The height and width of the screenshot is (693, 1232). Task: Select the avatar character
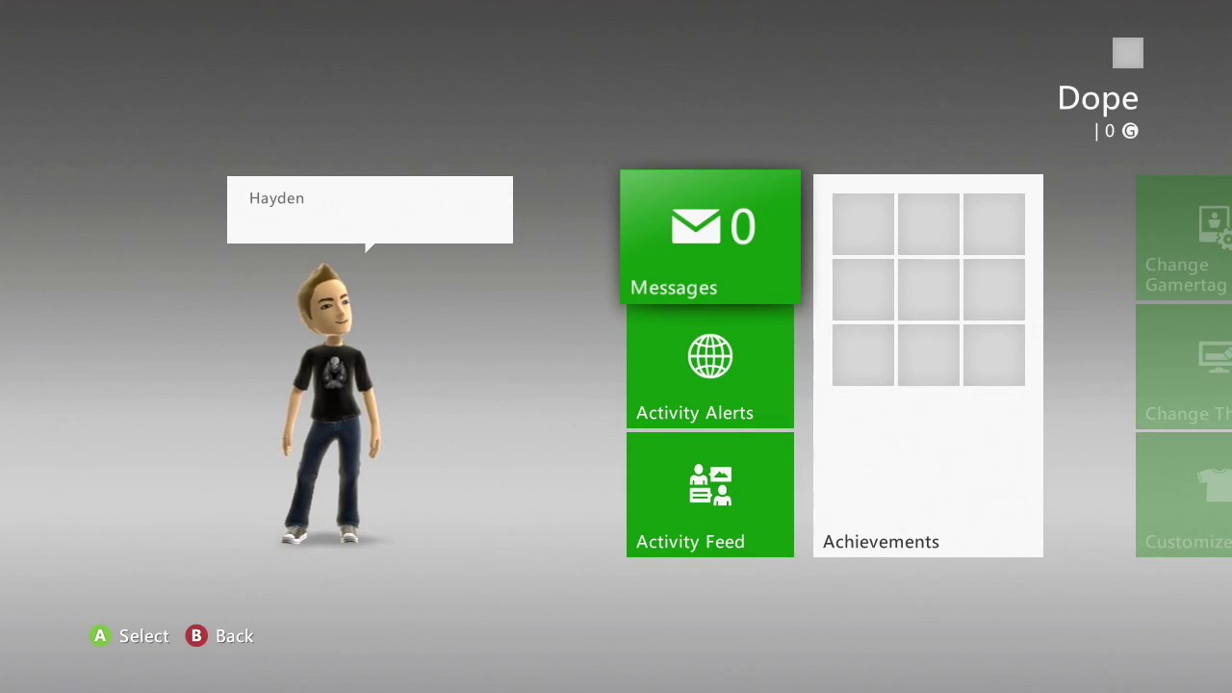(332, 404)
